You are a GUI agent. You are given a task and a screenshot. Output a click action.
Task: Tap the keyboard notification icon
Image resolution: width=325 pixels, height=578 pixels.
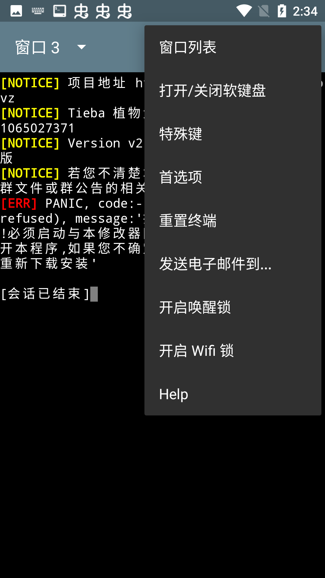coord(38,11)
